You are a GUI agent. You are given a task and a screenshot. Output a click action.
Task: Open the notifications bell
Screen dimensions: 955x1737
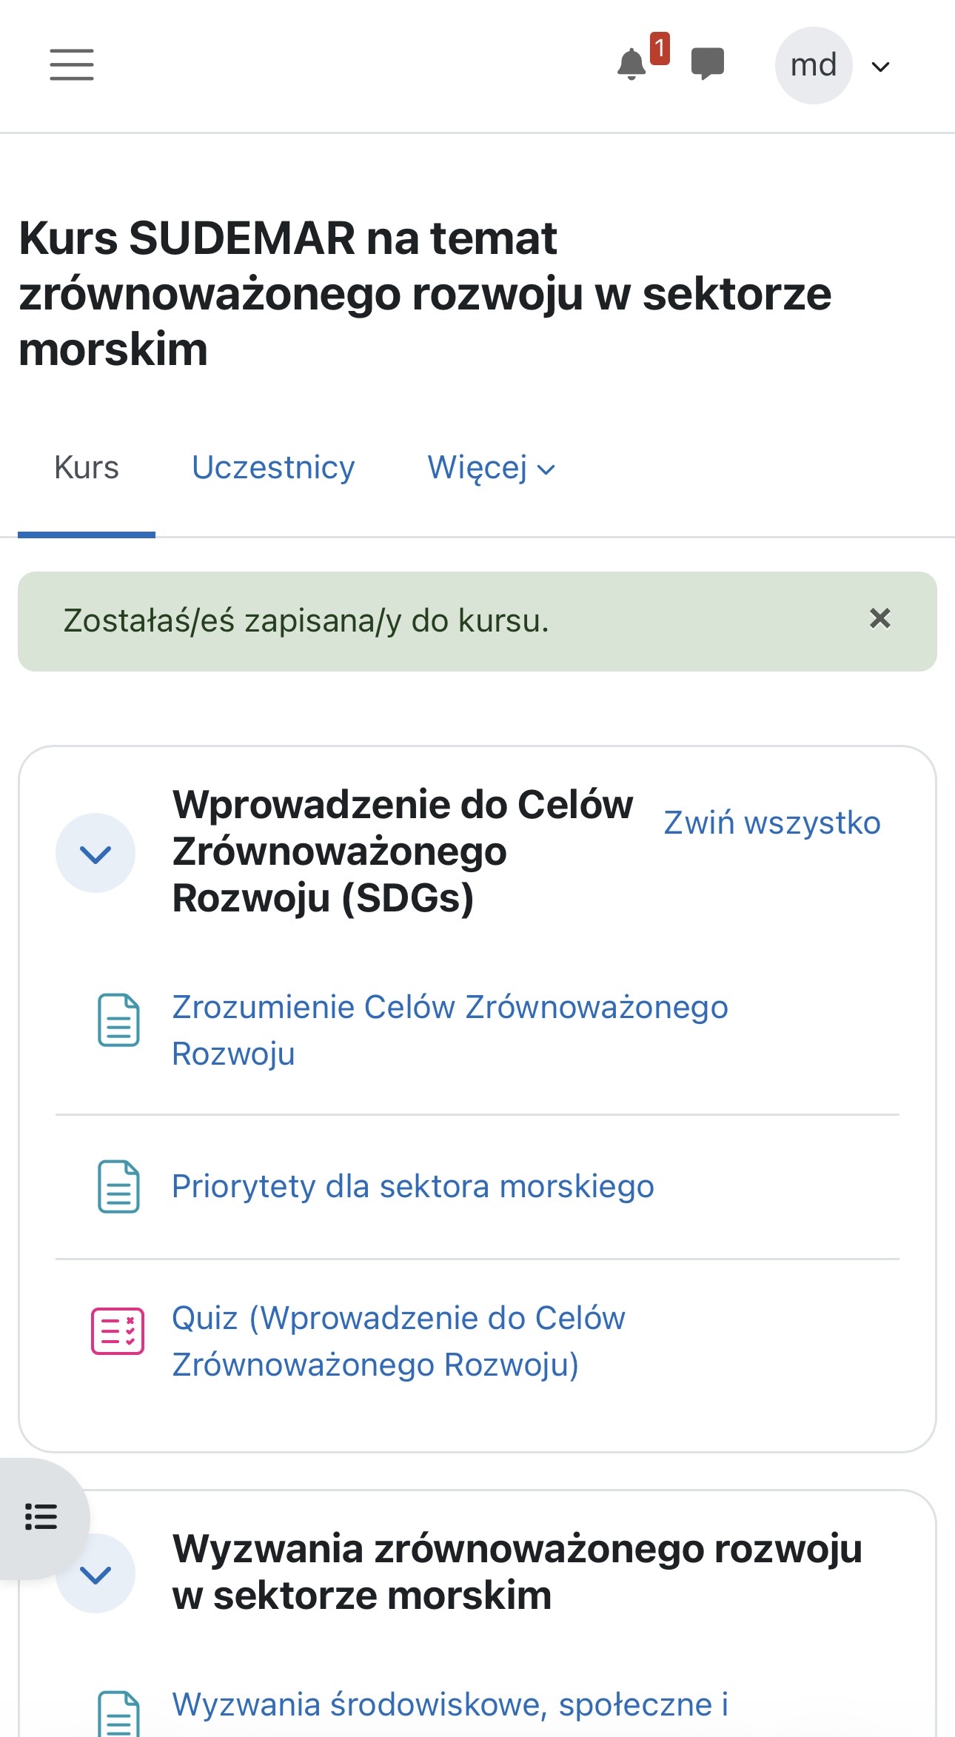pos(631,64)
